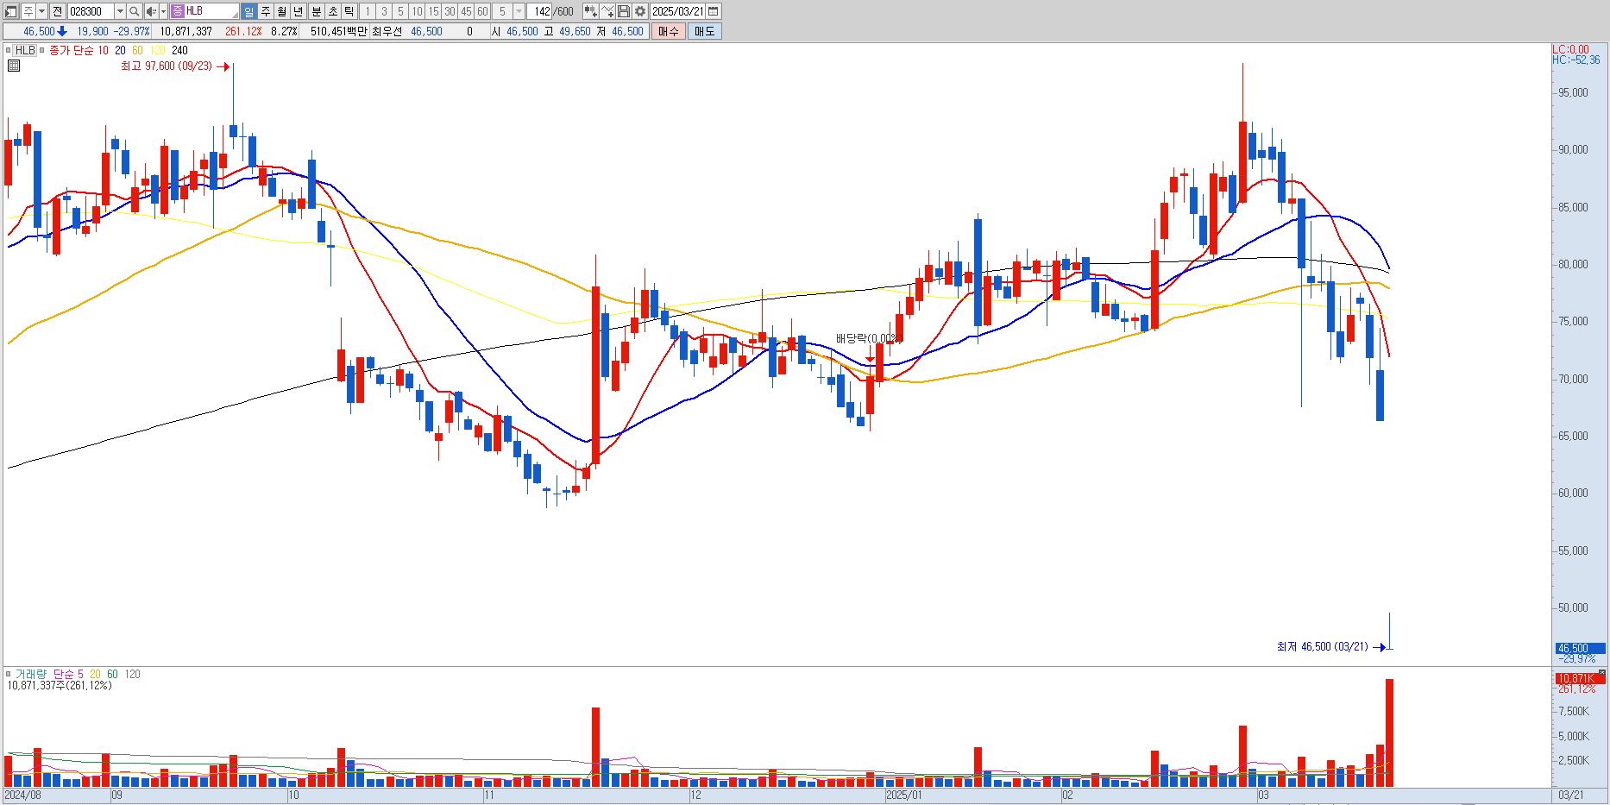The height and width of the screenshot is (805, 1610).
Task: Select the 주 weekly period button
Action: click(265, 11)
